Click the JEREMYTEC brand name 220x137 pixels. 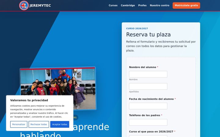(x=40, y=5)
